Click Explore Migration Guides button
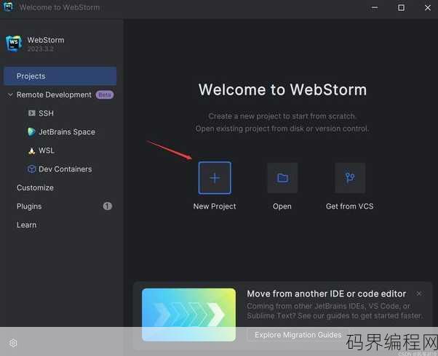Image resolution: width=438 pixels, height=356 pixels. coord(298,335)
